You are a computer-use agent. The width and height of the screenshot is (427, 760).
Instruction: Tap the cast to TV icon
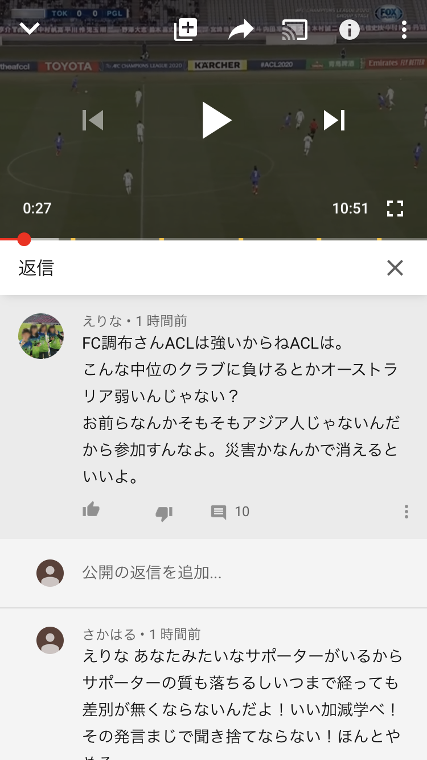(295, 30)
